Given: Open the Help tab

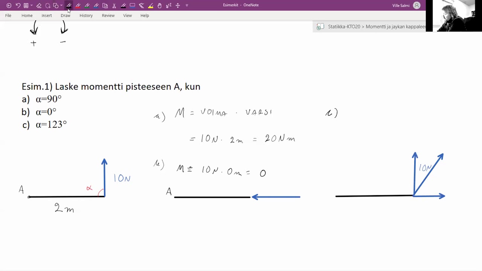Looking at the screenshot, I should [x=145, y=15].
